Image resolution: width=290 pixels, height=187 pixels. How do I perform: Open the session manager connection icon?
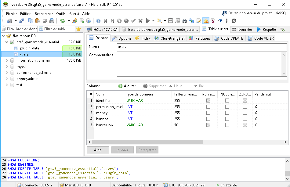point(9,21)
